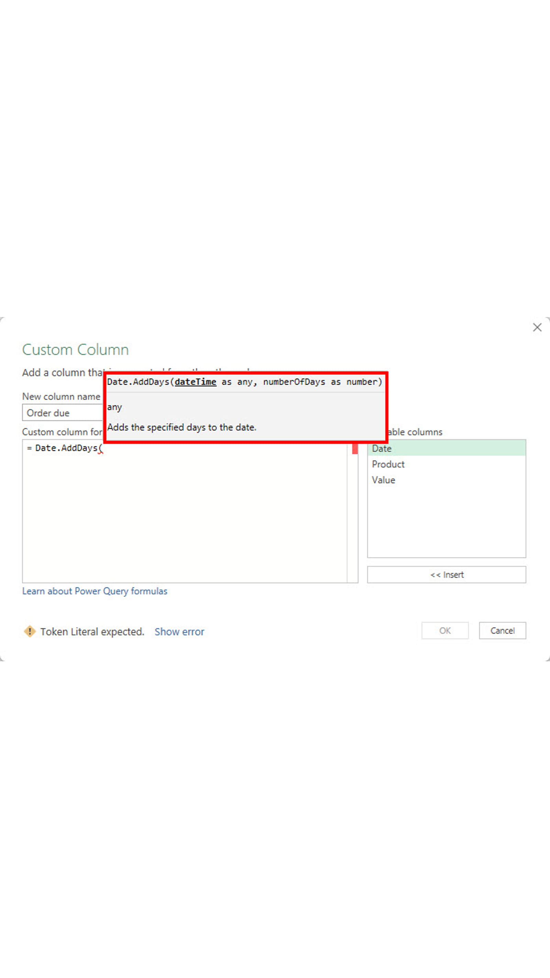Click the Show error link
Image resolution: width=550 pixels, height=978 pixels.
[x=179, y=632]
